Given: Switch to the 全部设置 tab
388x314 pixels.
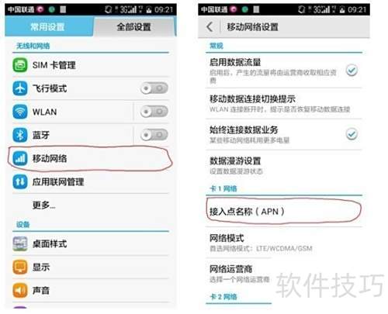Looking at the screenshot, I should (x=133, y=27).
